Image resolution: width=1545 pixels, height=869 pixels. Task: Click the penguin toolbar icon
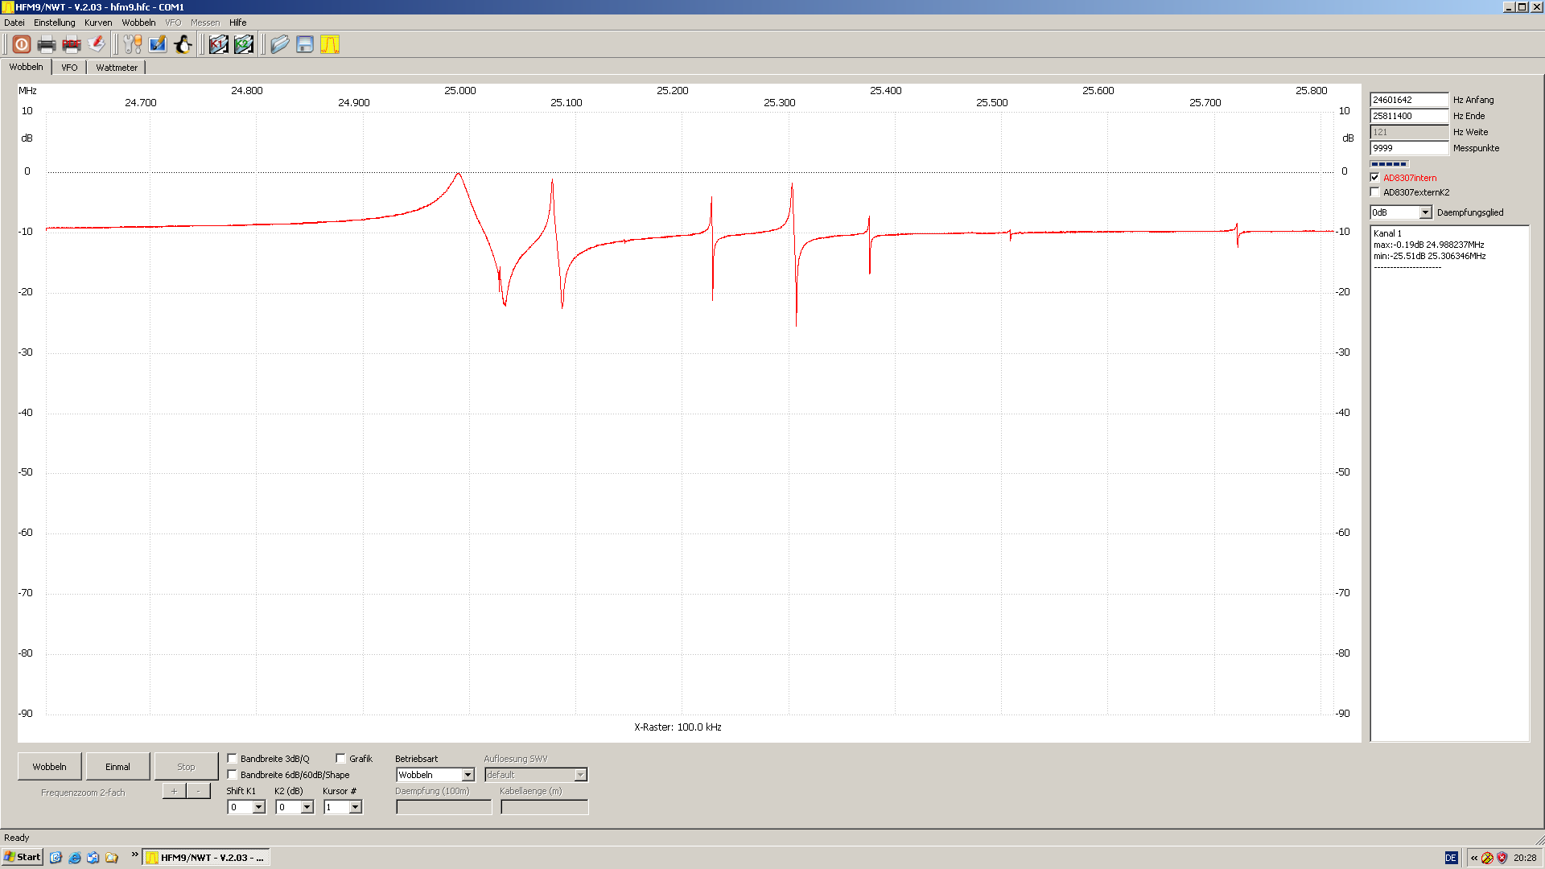point(183,44)
